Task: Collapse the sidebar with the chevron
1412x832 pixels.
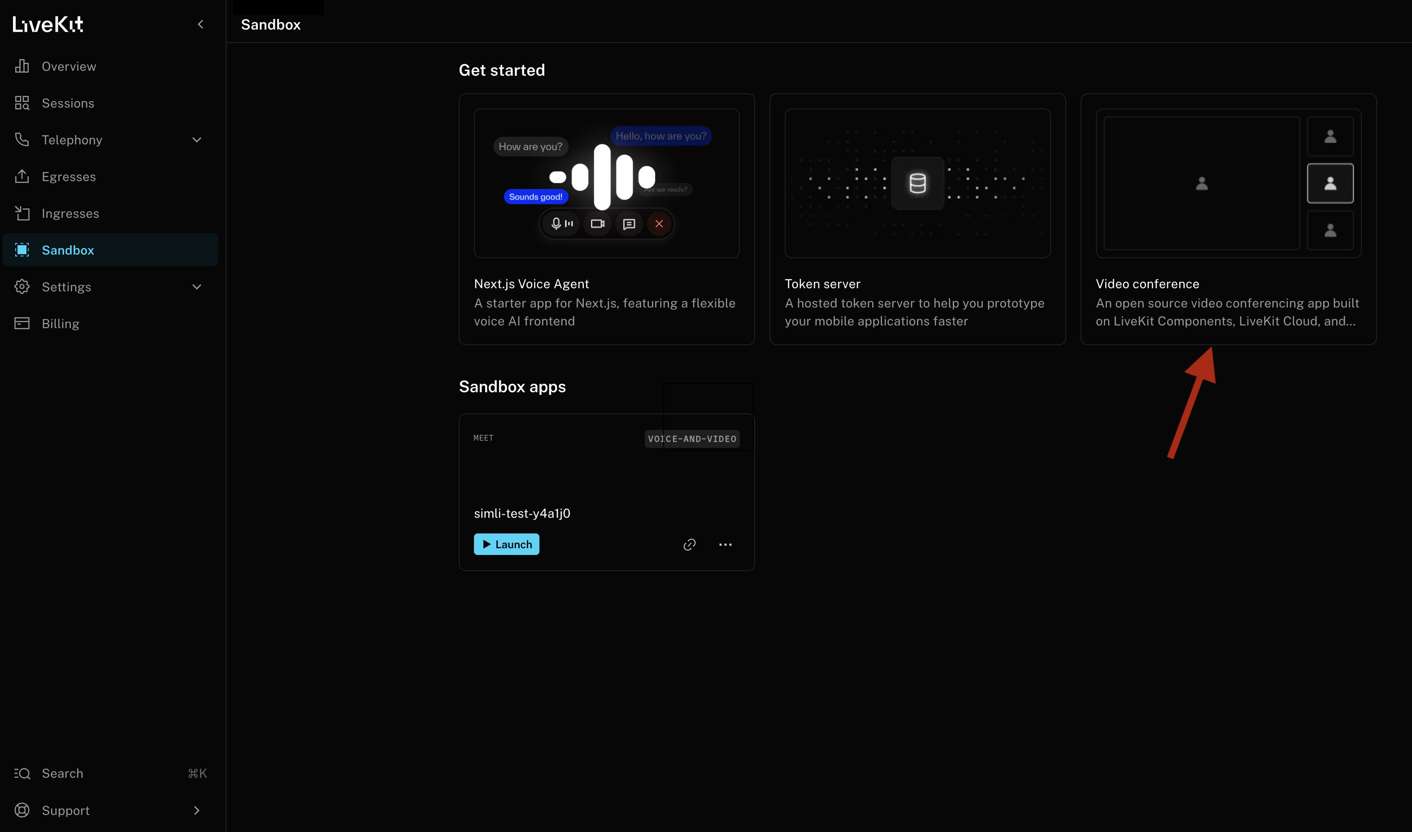Action: (x=201, y=24)
